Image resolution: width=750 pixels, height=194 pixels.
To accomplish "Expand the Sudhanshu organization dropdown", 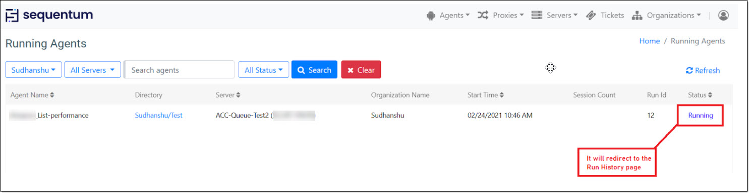I will 33,70.
